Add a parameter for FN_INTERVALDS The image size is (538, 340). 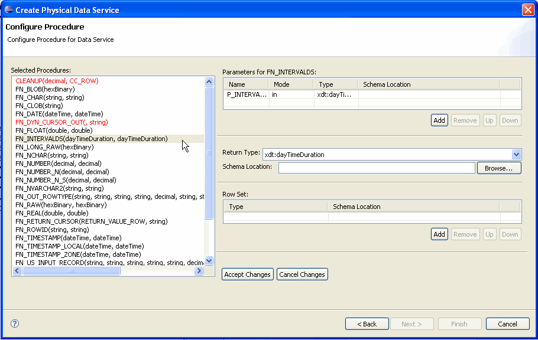pos(439,120)
